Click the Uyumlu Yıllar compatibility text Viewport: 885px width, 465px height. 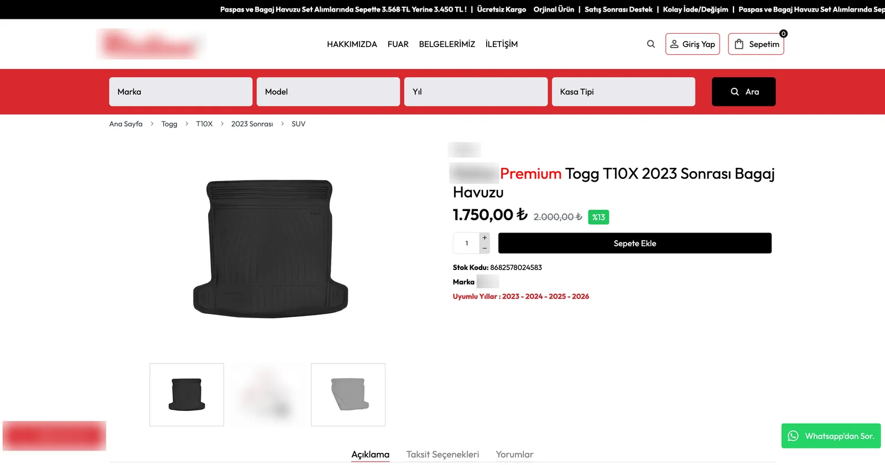(x=521, y=297)
